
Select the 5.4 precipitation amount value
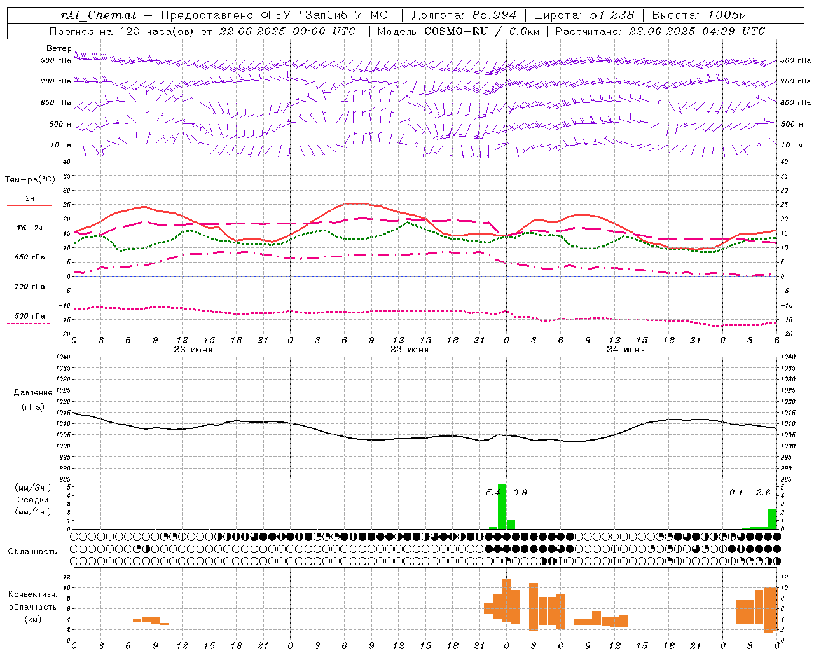493,492
